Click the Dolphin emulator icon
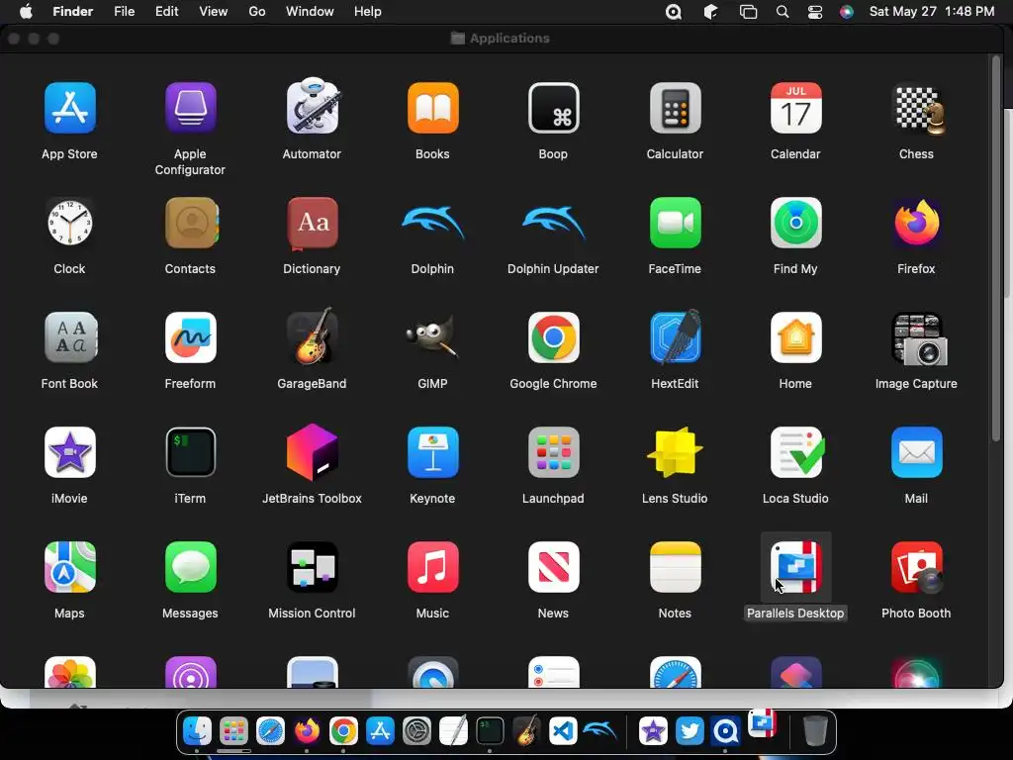 [x=433, y=223]
